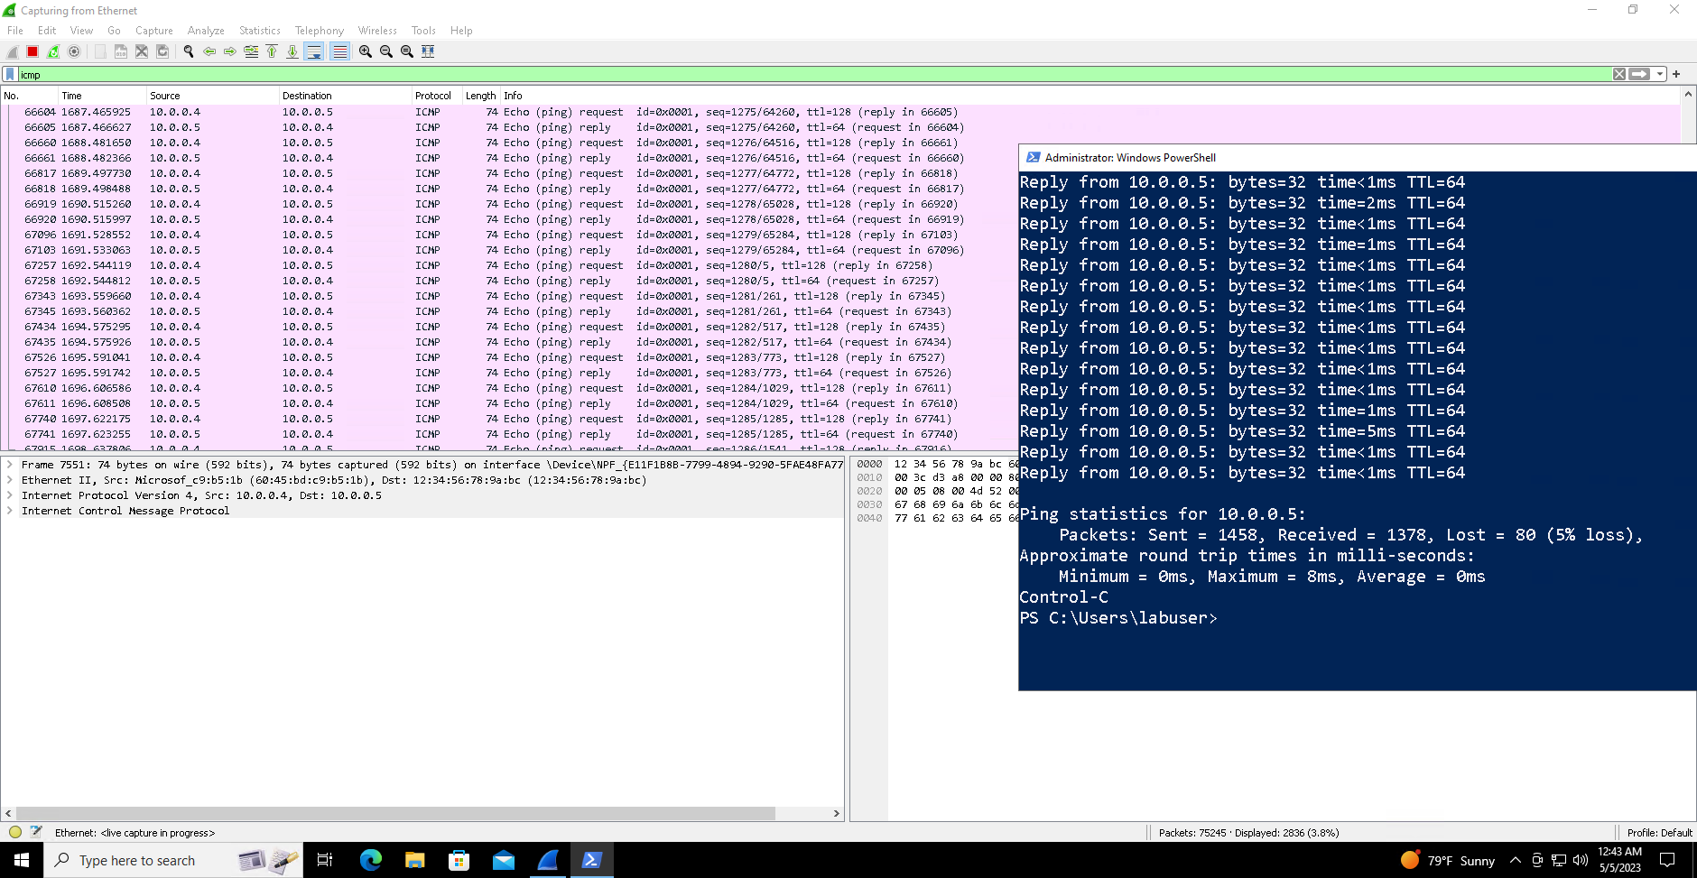
Task: Zoom in on the packet list text
Action: click(365, 51)
